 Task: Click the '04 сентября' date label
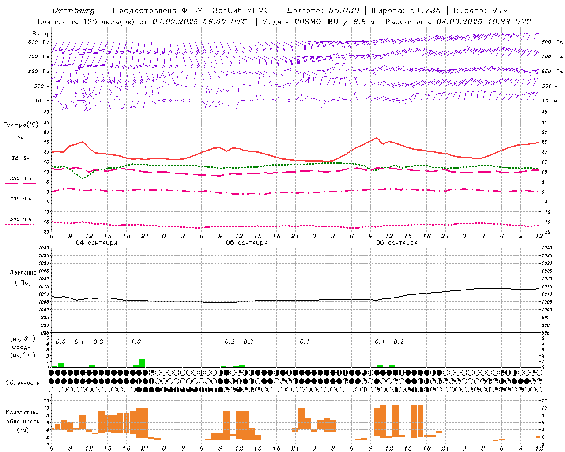click(x=96, y=243)
